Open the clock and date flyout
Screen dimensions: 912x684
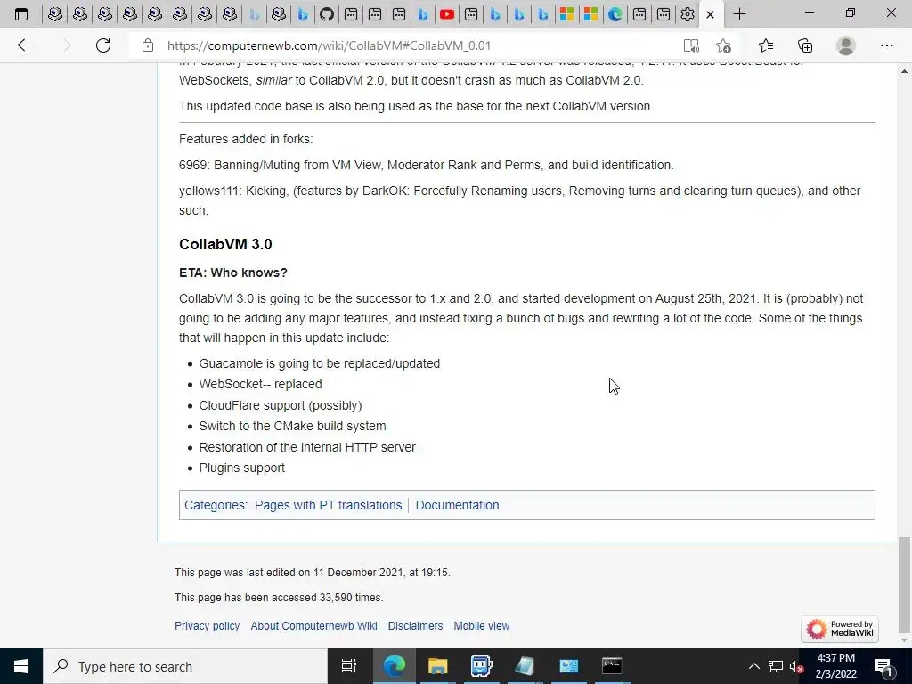click(x=836, y=666)
